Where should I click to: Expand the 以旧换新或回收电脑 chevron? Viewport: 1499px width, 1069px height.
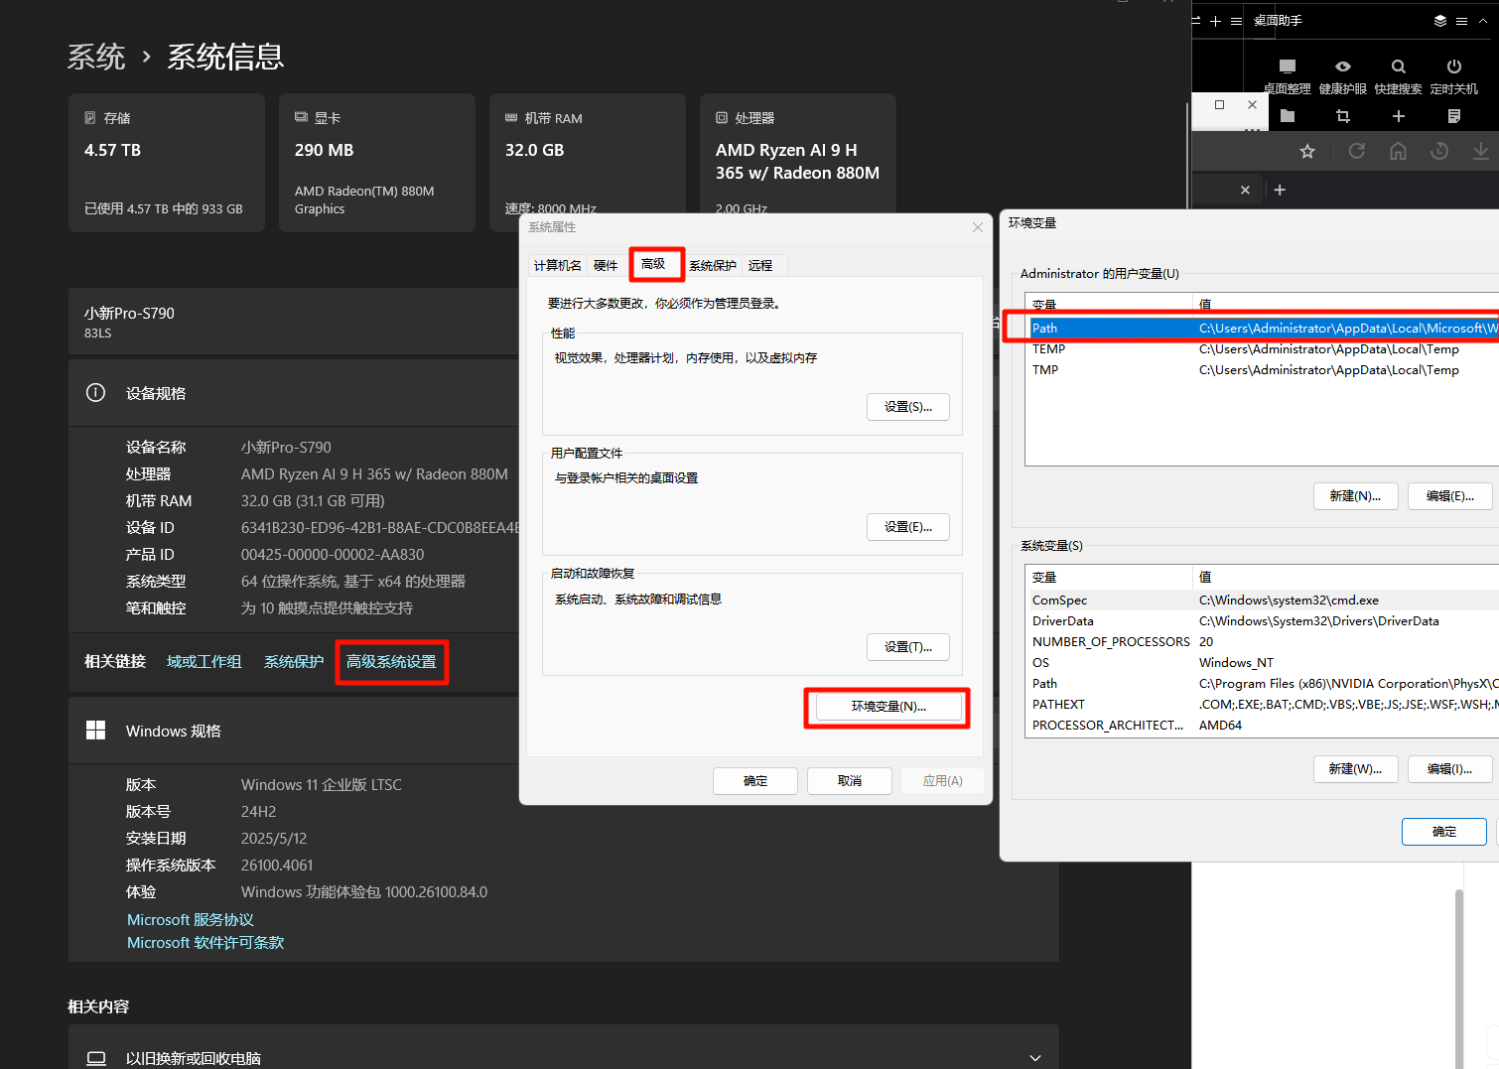pos(1035,1058)
